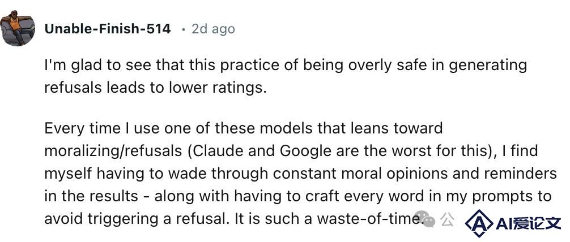Open Unable-Finish-514's profile avatar
570x242 pixels.
[18, 28]
